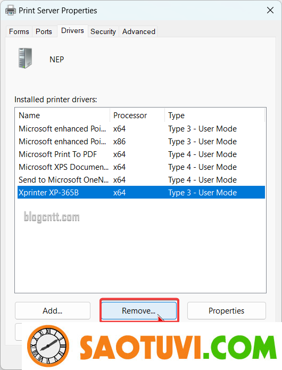Open the Advanced tab
Screen dimensions: 282x370
tap(139, 31)
